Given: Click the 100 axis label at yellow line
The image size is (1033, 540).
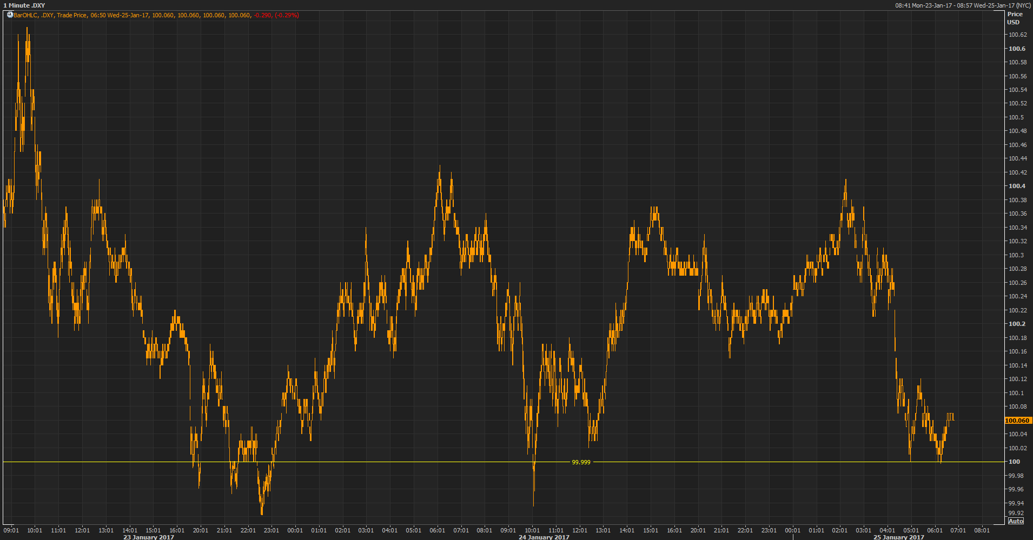Looking at the screenshot, I should pyautogui.click(x=1014, y=462).
